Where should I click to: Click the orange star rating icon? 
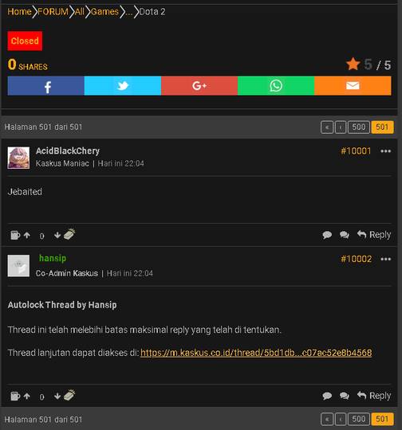(x=353, y=64)
